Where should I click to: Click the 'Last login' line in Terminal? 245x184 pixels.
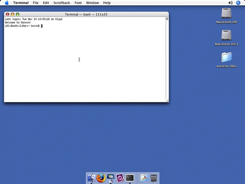34,19
